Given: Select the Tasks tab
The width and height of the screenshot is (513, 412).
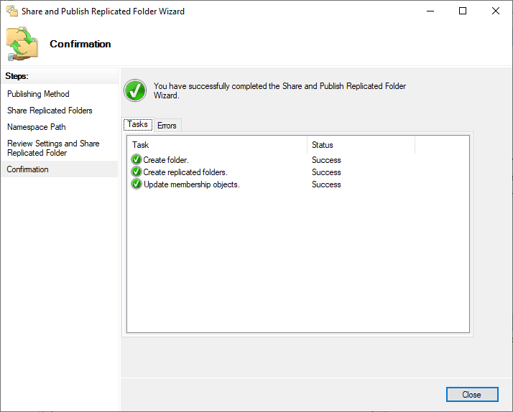Looking at the screenshot, I should [138, 124].
